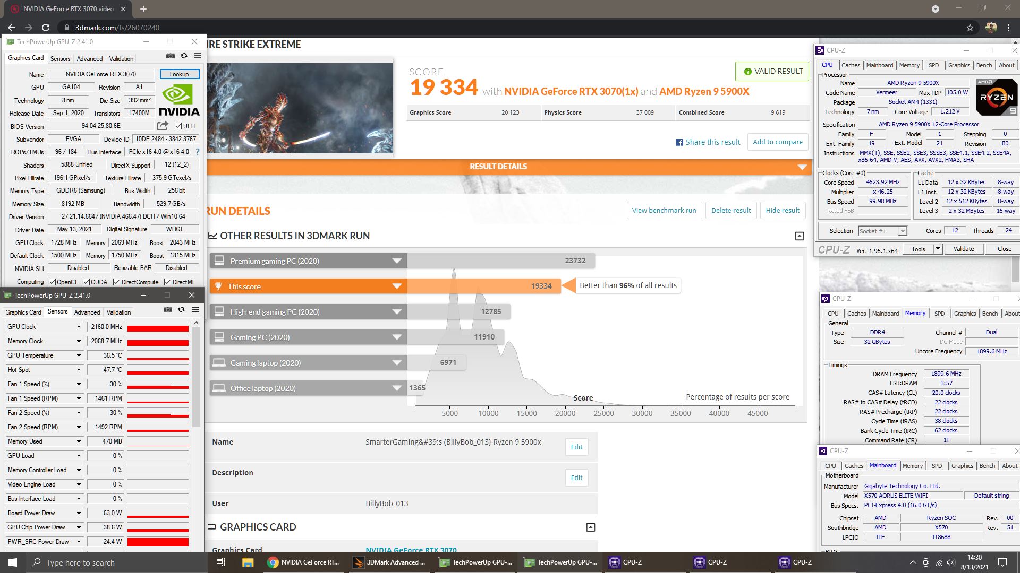Click the GPU Clock sensor graph bar

click(158, 327)
